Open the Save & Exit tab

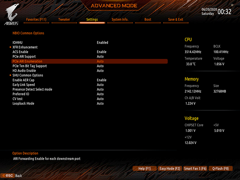pos(176,20)
